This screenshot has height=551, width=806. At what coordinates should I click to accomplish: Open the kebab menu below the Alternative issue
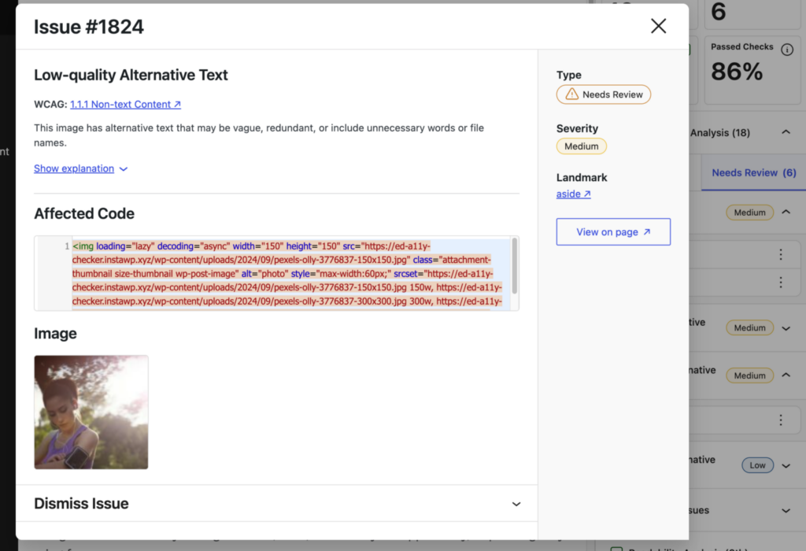pyautogui.click(x=782, y=420)
